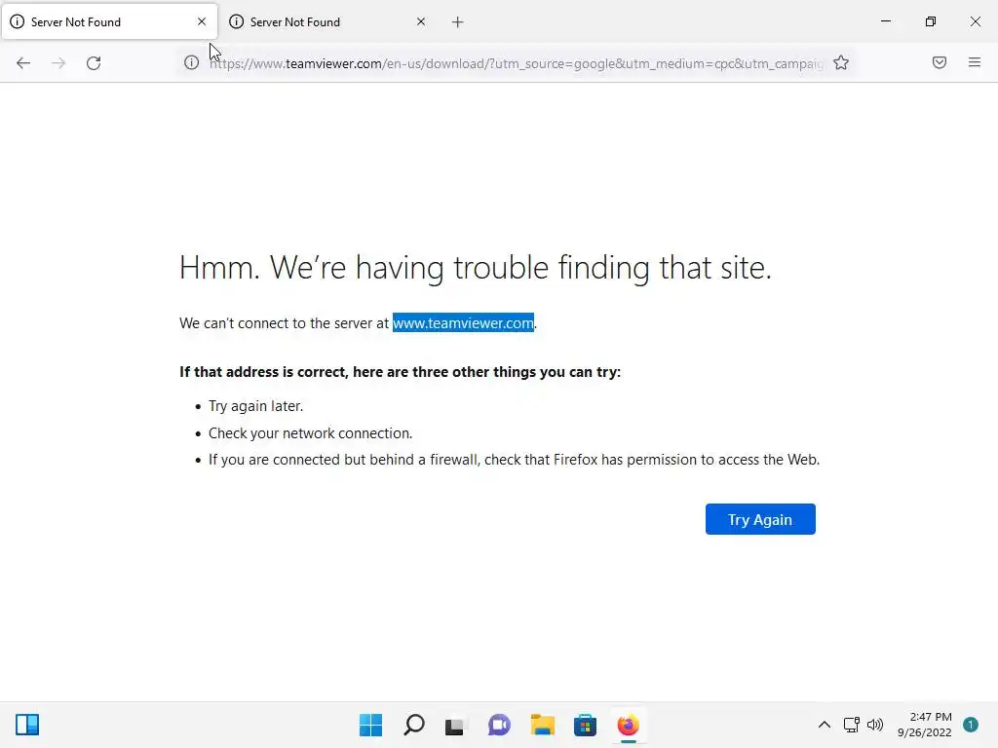
Task: Open Task View on the taskbar
Action: [454, 725]
